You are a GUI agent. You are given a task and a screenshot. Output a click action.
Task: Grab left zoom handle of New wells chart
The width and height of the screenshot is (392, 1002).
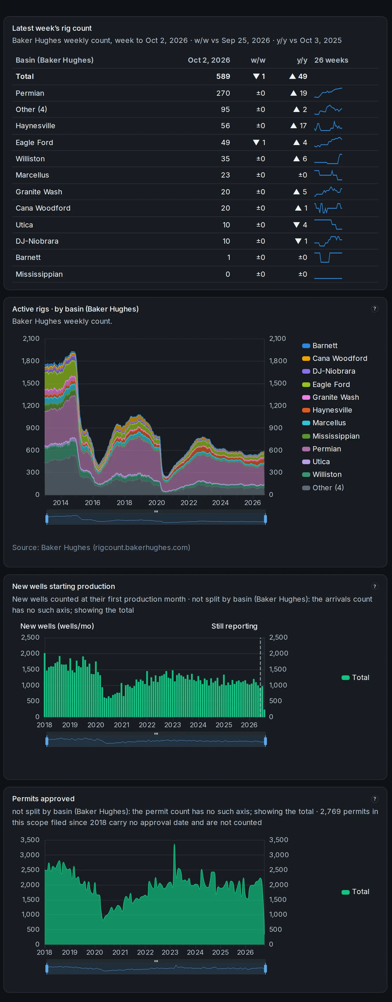coord(47,741)
